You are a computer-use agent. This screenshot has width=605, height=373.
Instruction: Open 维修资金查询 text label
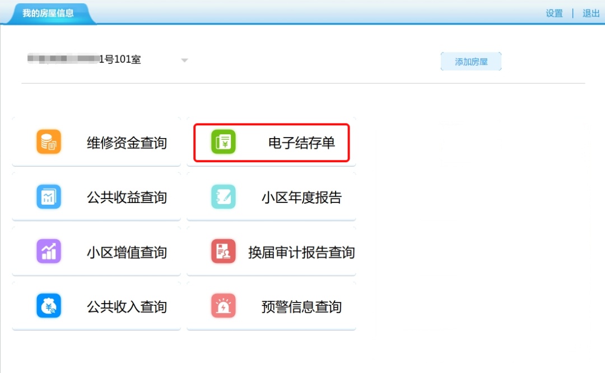pos(127,143)
